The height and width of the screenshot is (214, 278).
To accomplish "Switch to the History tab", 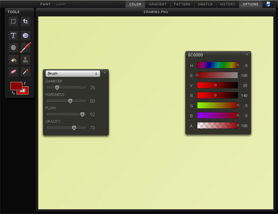I will [x=227, y=4].
